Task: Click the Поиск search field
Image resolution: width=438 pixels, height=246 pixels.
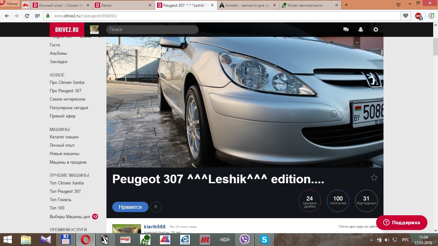Action: point(152,29)
